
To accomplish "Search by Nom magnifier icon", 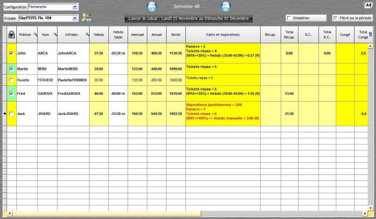I will pyautogui.click(x=55, y=35).
